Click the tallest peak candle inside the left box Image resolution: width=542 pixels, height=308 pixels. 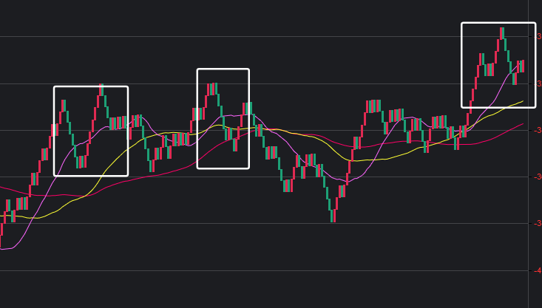101,89
